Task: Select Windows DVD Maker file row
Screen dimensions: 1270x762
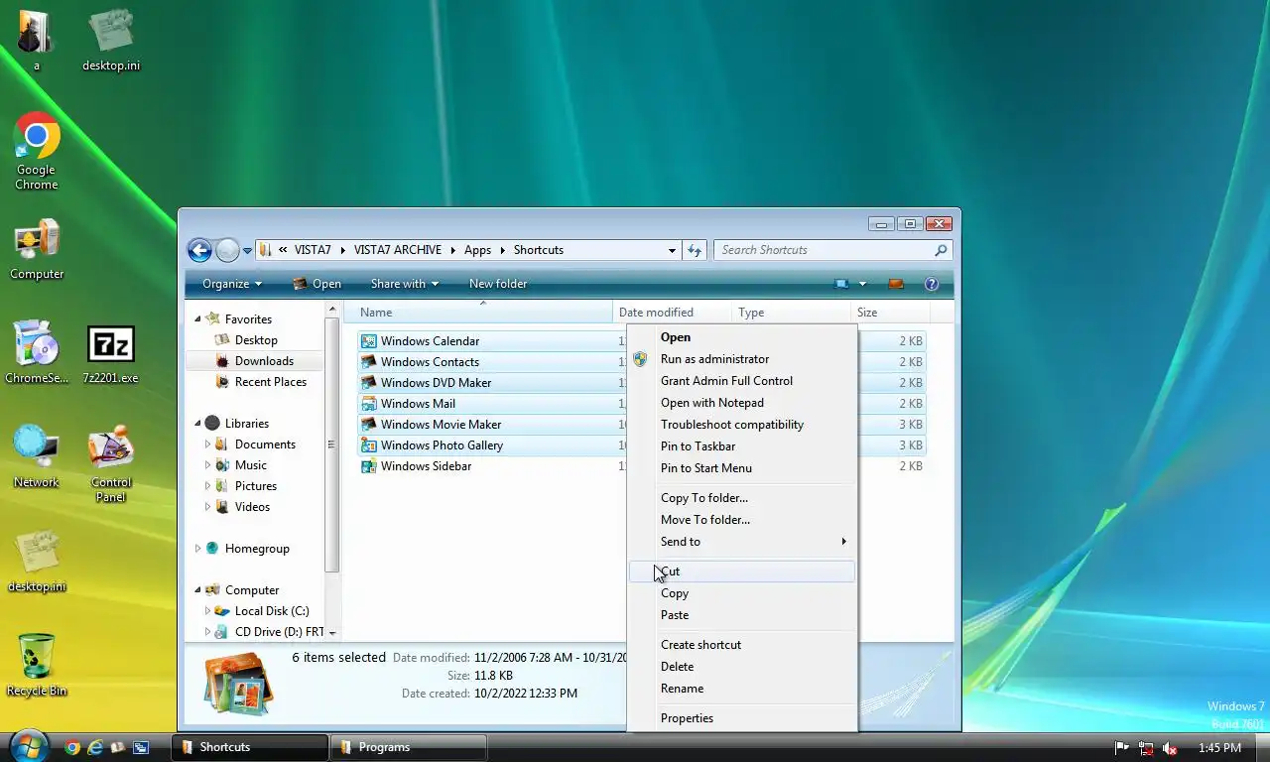Action: point(641,383)
